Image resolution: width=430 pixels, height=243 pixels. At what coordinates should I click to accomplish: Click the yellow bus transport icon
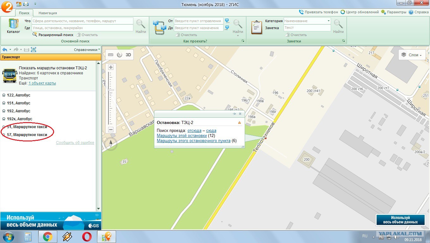pyautogui.click(x=10, y=76)
